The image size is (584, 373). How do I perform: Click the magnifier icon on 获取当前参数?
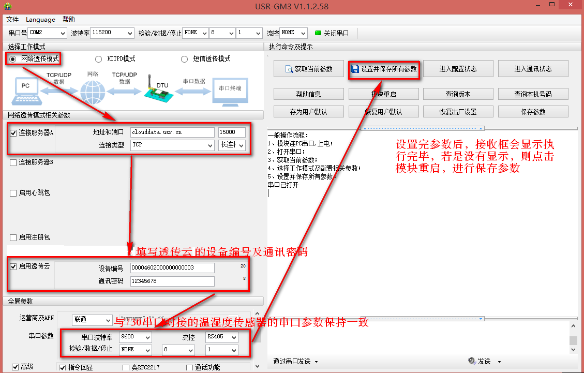pyautogui.click(x=289, y=69)
